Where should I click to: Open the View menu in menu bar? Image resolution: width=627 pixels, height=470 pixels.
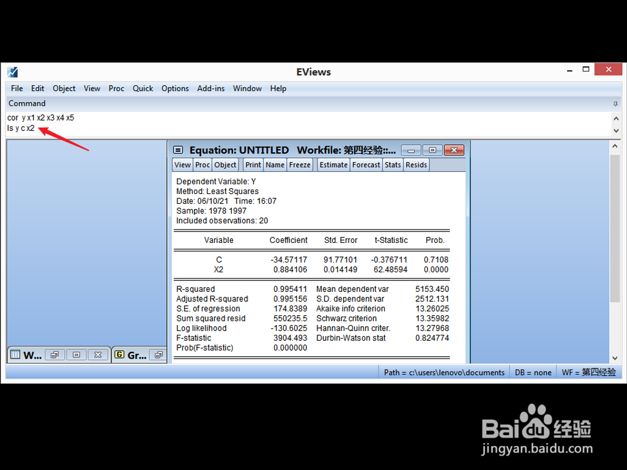click(92, 88)
